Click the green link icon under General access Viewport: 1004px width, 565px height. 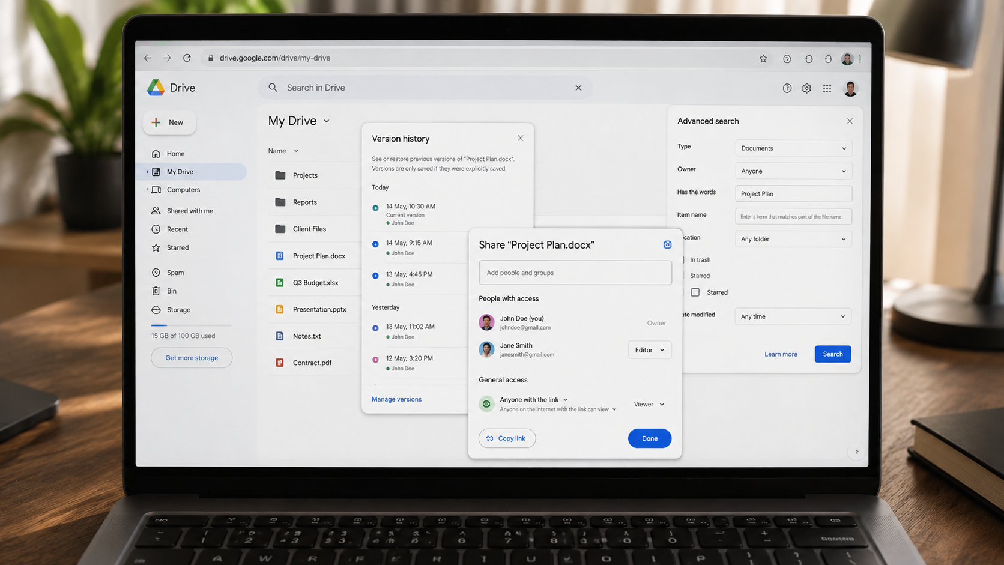tap(487, 404)
